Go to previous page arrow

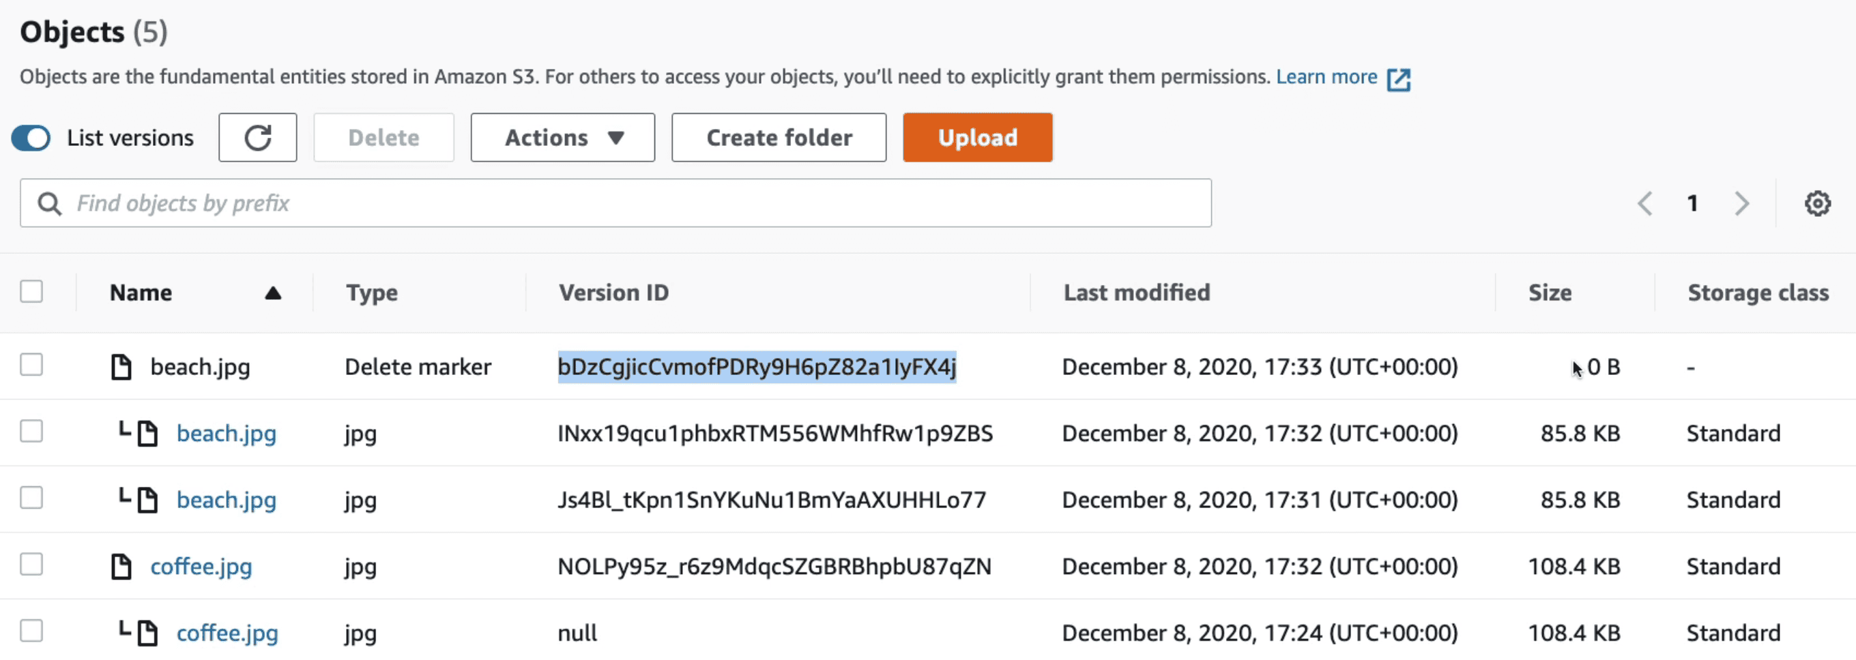tap(1644, 204)
